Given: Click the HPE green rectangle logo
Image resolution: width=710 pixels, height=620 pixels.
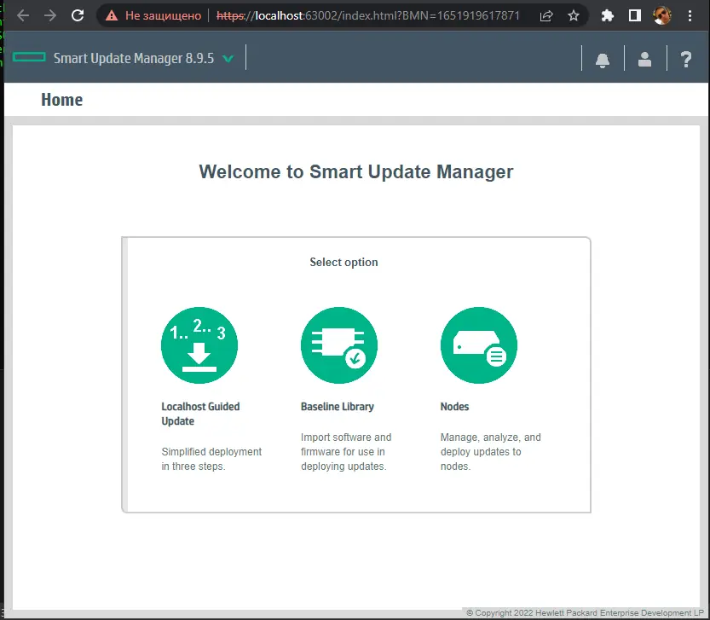Looking at the screenshot, I should 29,57.
